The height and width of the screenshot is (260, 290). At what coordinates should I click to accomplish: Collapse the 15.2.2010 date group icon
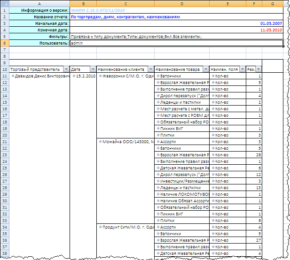pyautogui.click(x=74, y=76)
